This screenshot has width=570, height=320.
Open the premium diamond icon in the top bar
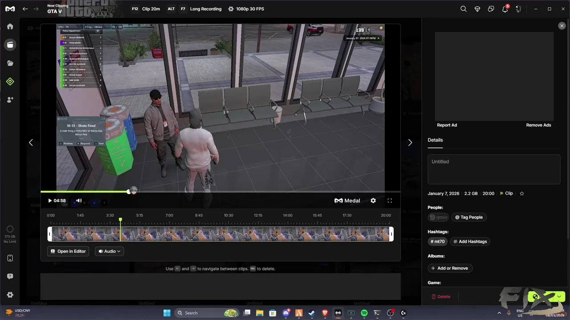[477, 9]
